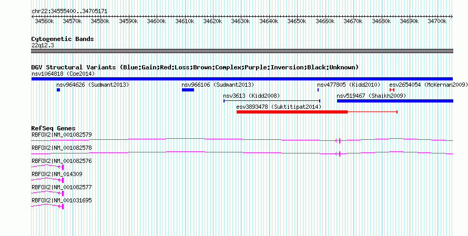Open the RefSeq Genes track title
The image size is (468, 236).
coord(54,129)
